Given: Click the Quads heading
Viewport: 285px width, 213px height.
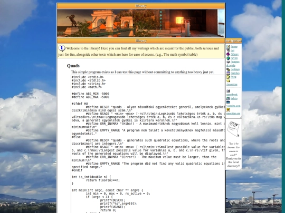Looking at the screenshot, I should click(x=73, y=66).
